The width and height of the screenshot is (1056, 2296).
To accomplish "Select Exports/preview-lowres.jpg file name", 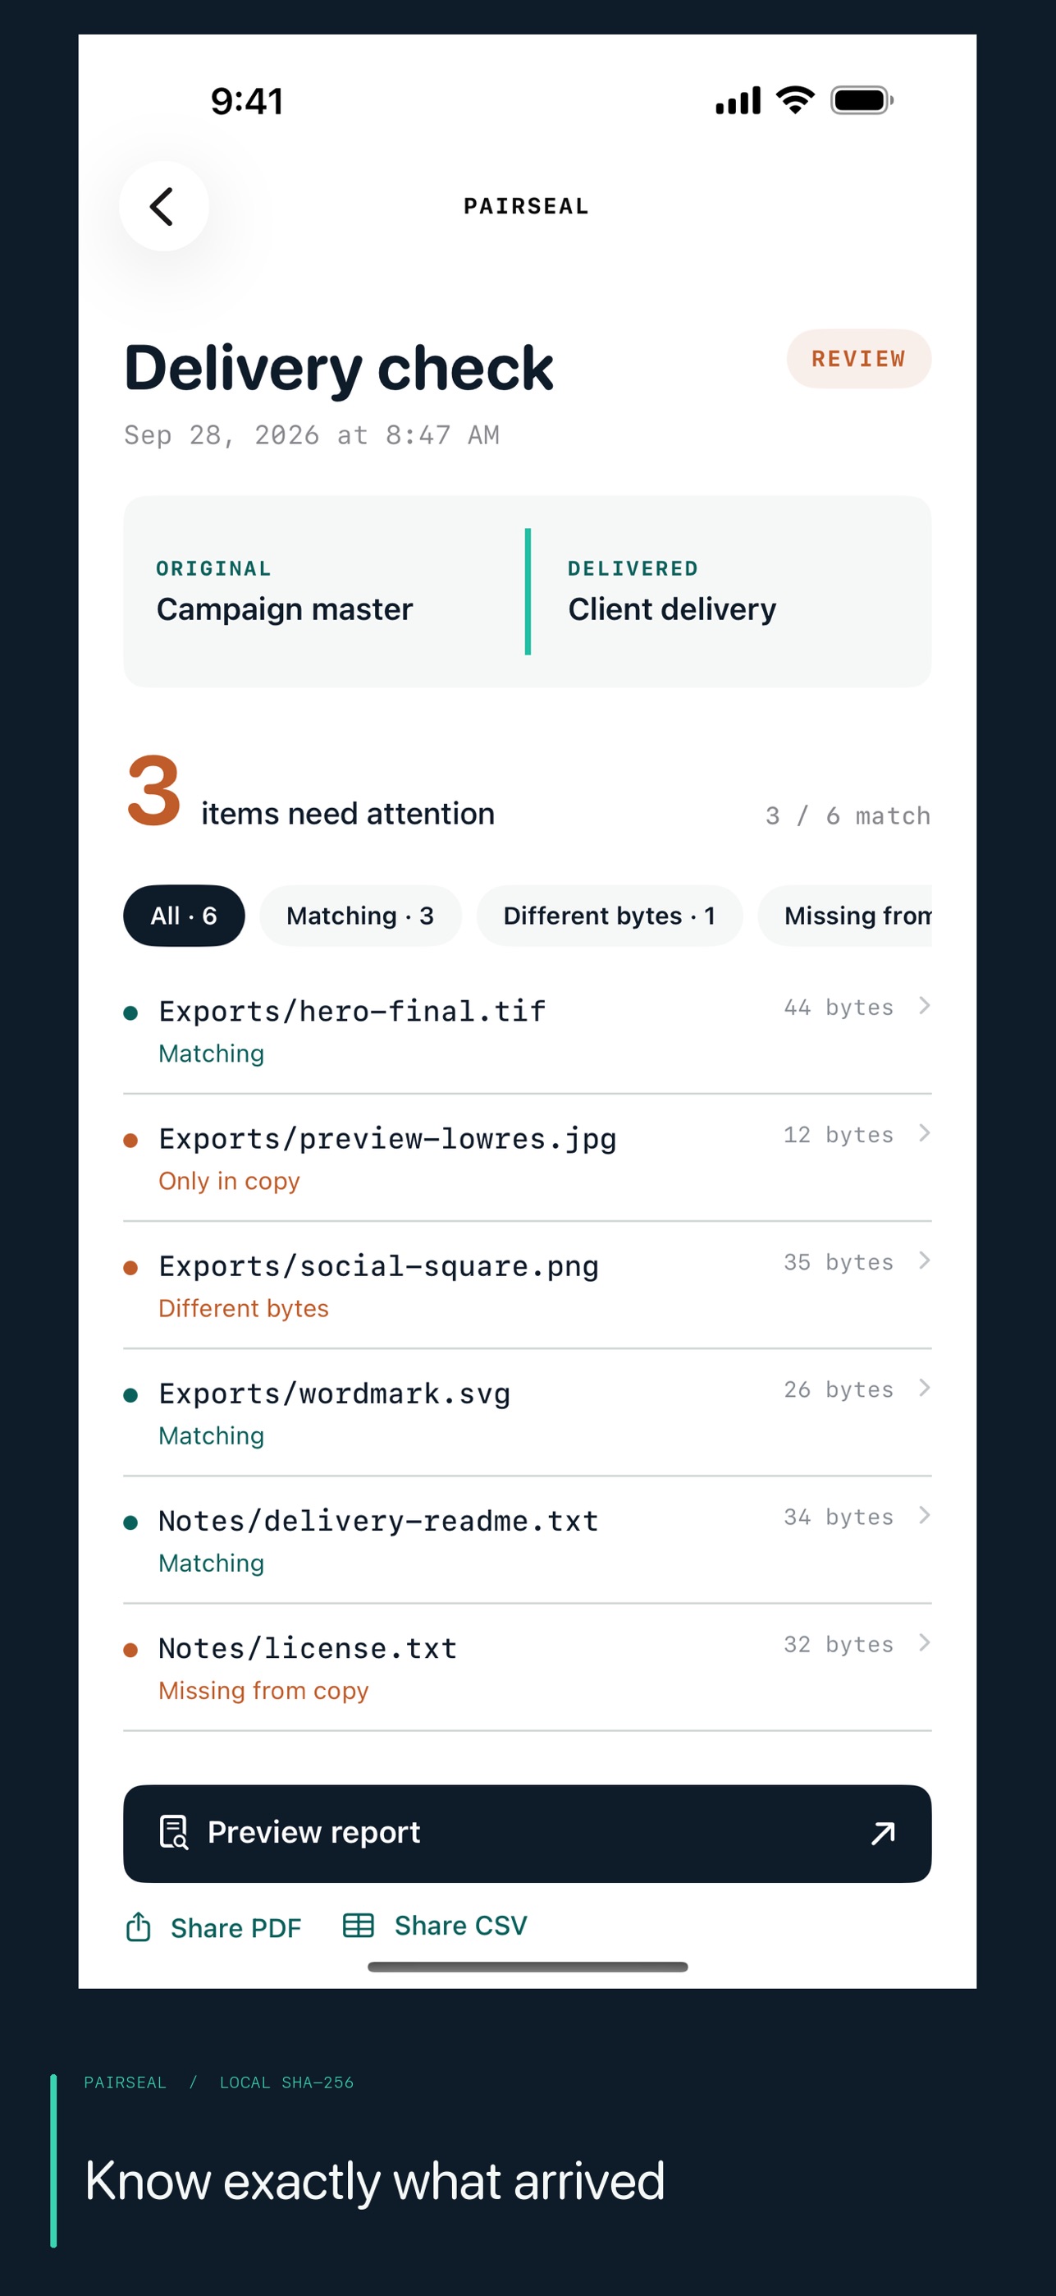I will (387, 1139).
